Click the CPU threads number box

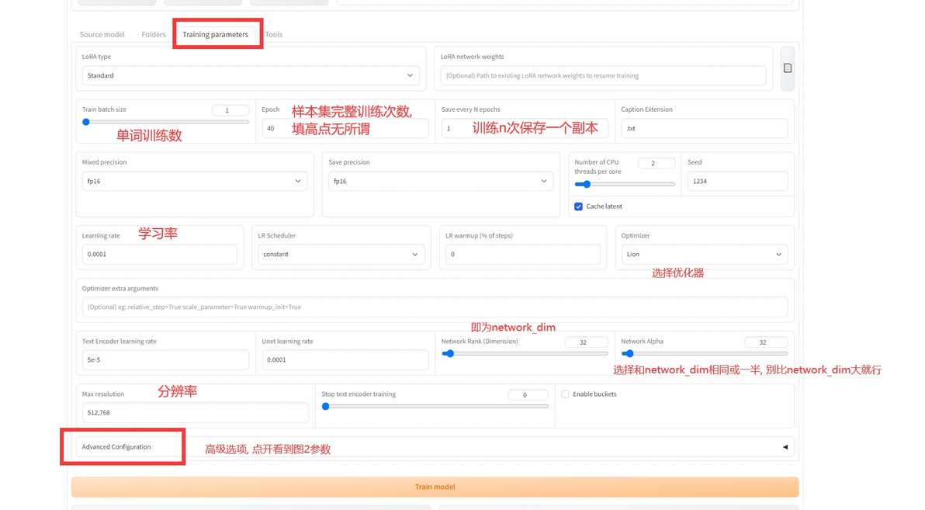point(657,163)
